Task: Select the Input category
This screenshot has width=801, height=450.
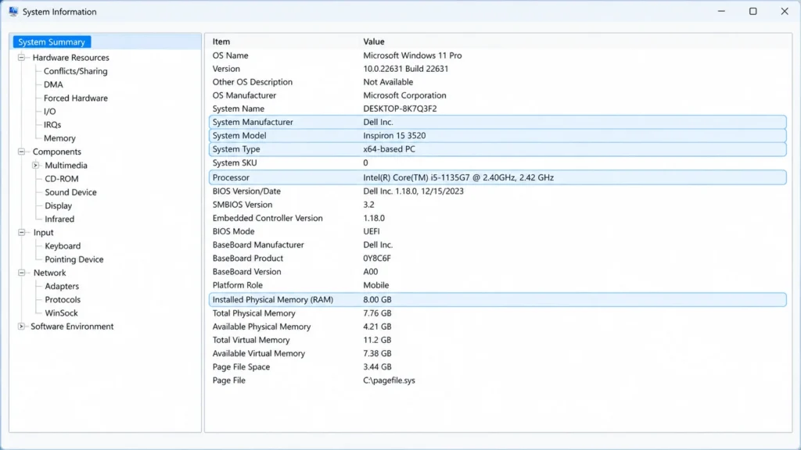Action: point(44,232)
